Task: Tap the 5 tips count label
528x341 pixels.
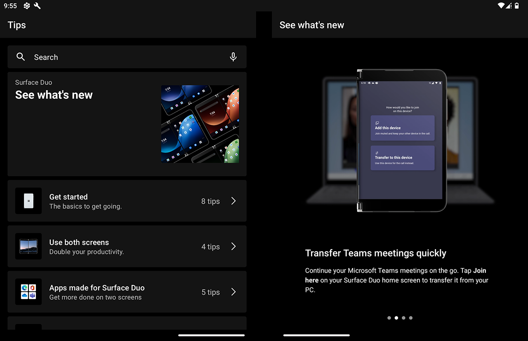Action: (x=210, y=292)
